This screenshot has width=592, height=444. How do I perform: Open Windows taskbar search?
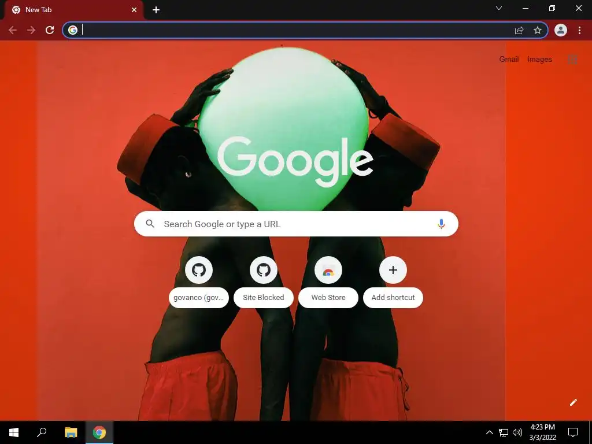pyautogui.click(x=42, y=432)
